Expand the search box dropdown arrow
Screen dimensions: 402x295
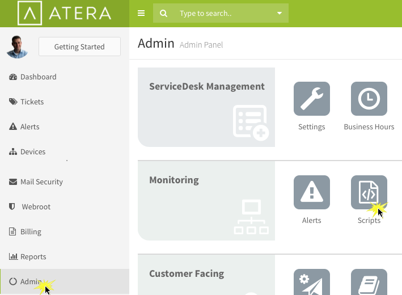[x=280, y=13]
